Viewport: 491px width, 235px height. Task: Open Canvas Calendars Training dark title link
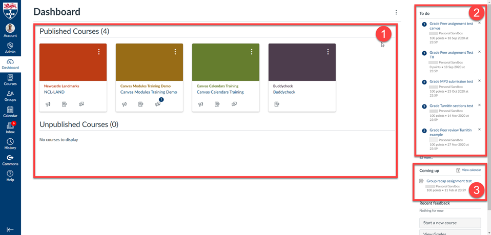220,92
